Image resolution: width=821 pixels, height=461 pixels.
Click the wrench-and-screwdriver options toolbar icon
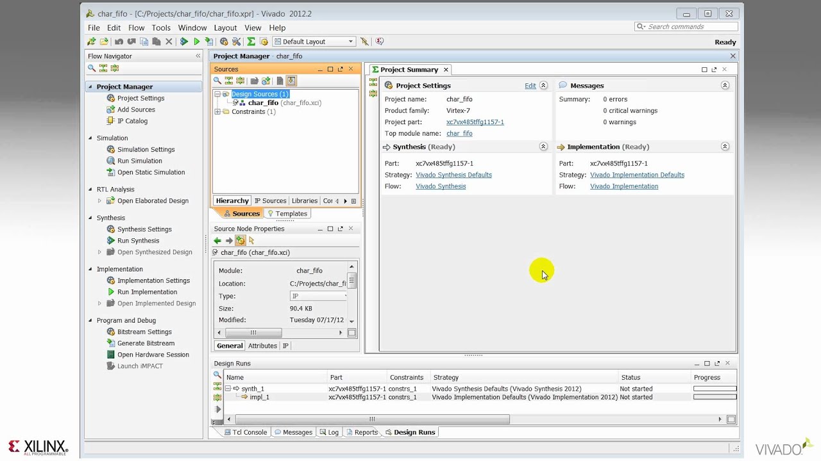click(x=236, y=42)
